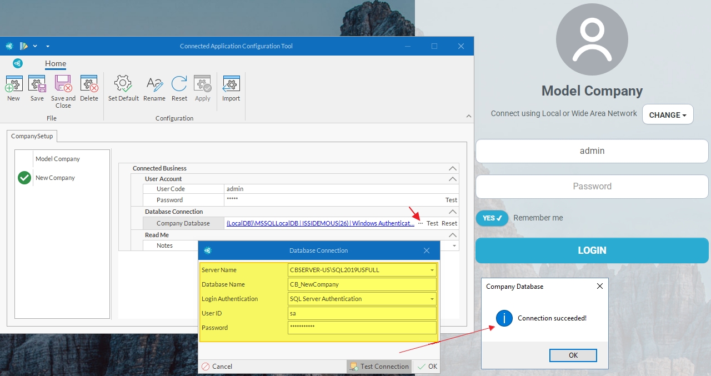Screen dimensions: 711x376
Task: Toggle the Remember me YES switch
Action: pyautogui.click(x=492, y=218)
